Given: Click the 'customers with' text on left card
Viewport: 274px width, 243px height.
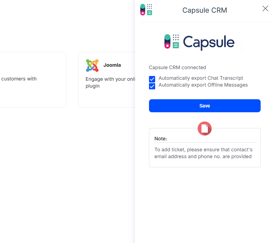Looking at the screenshot, I should tap(19, 79).
